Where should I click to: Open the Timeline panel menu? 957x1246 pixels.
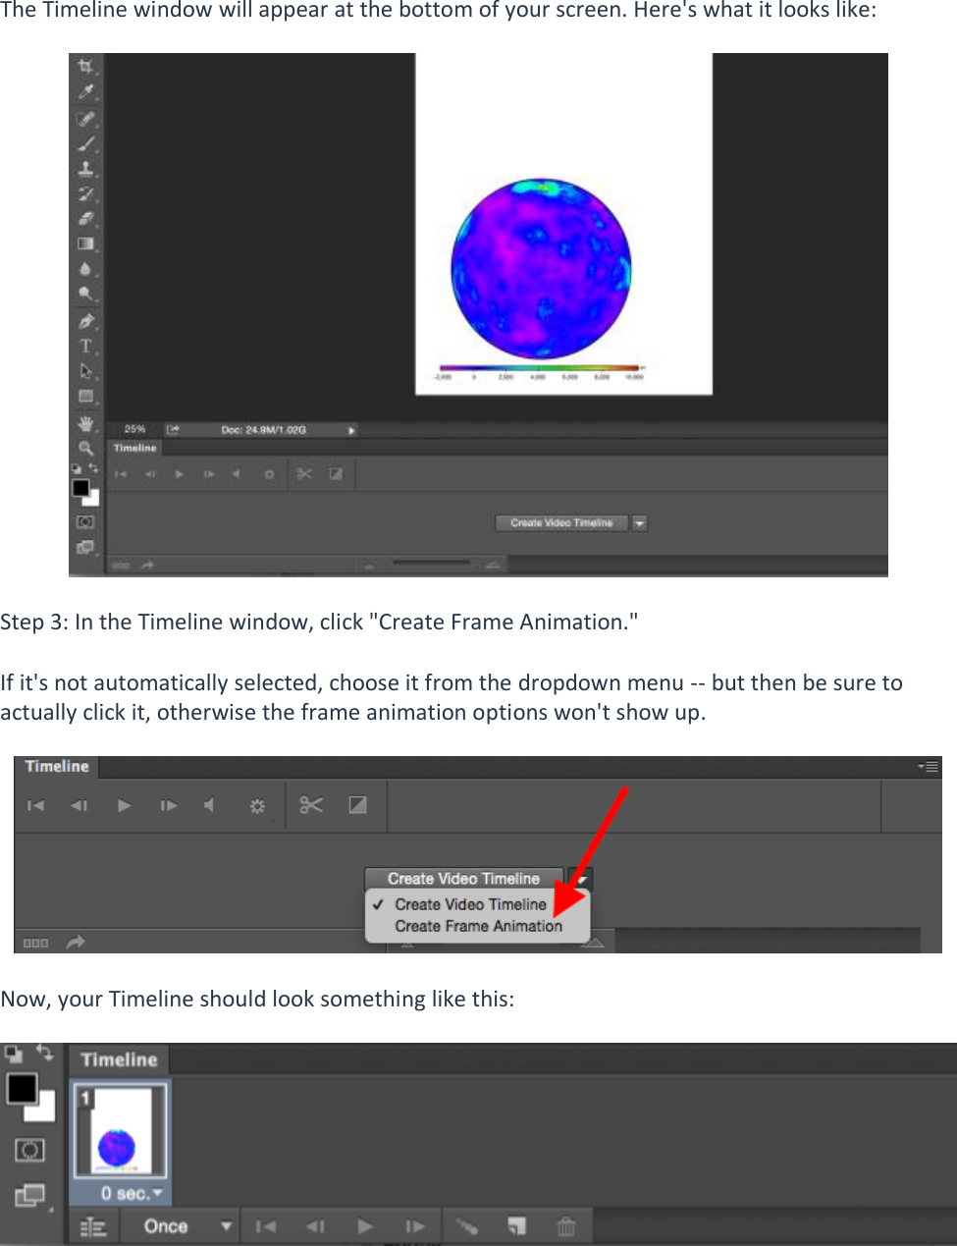tap(927, 766)
